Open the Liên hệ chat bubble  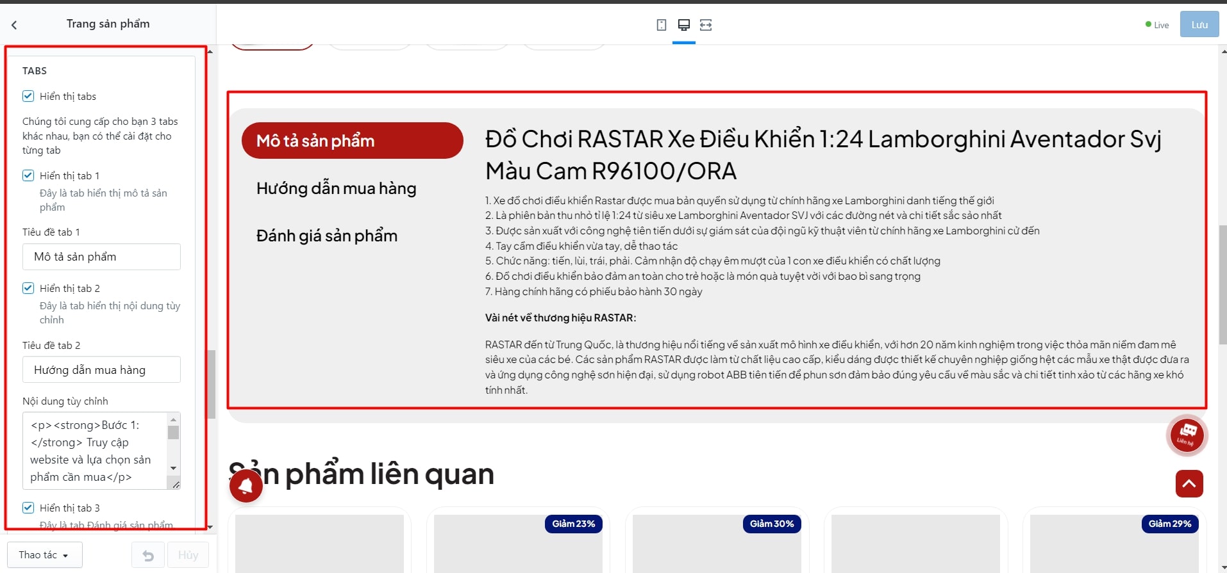coord(1187,435)
